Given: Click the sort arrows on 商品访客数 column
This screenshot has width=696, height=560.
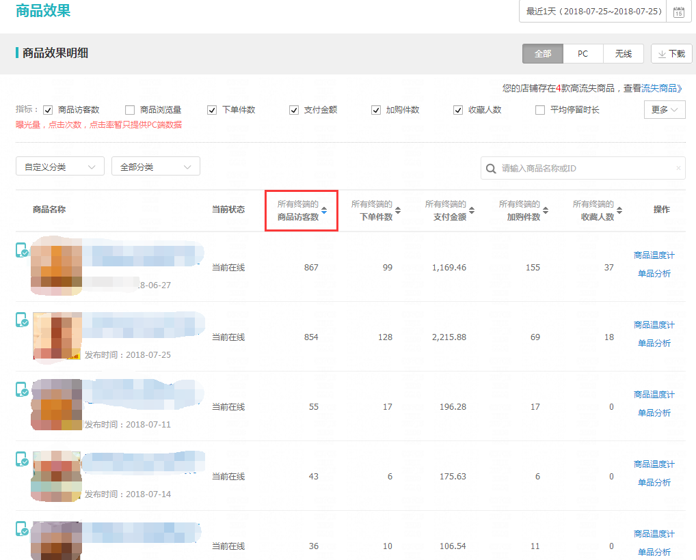Looking at the screenshot, I should 324,210.
